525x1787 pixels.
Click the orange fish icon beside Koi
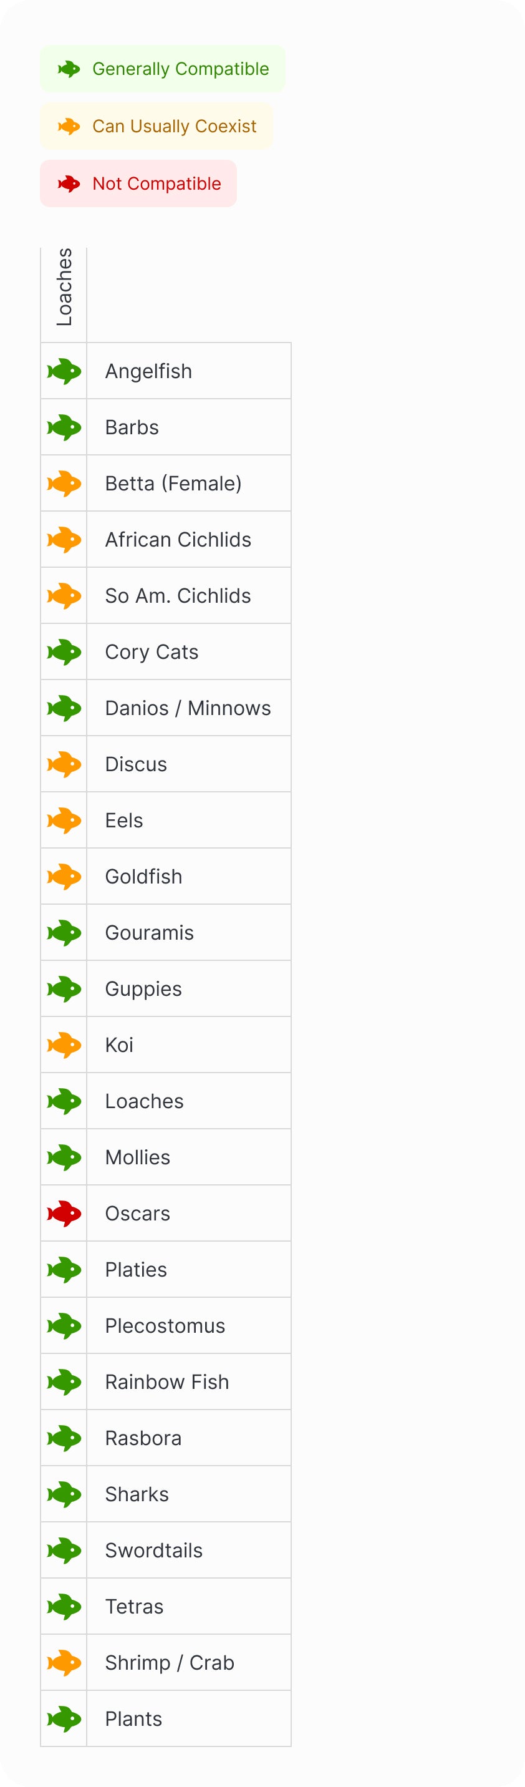pos(64,1044)
